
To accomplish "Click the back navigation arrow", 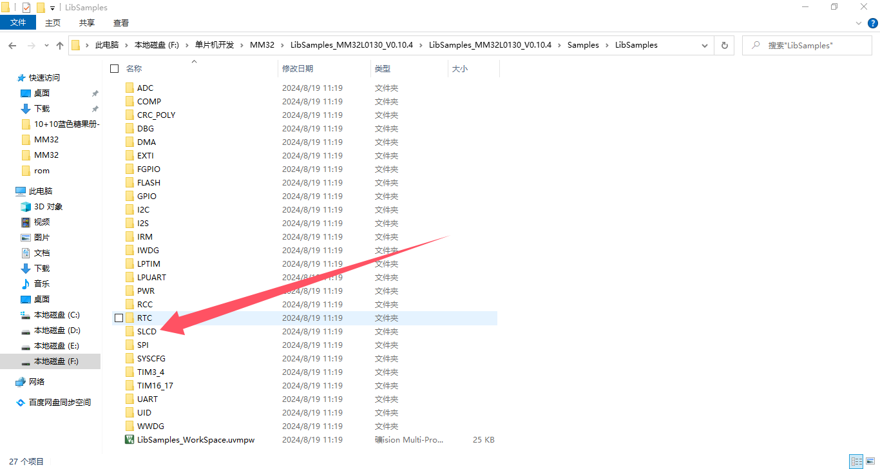I will (x=13, y=46).
